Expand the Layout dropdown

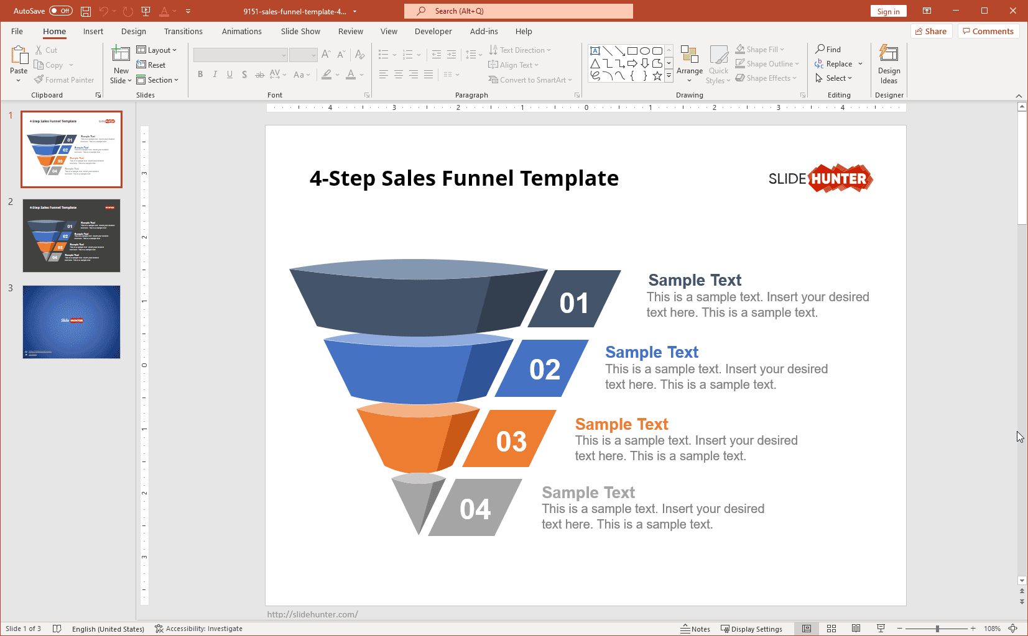click(x=157, y=50)
